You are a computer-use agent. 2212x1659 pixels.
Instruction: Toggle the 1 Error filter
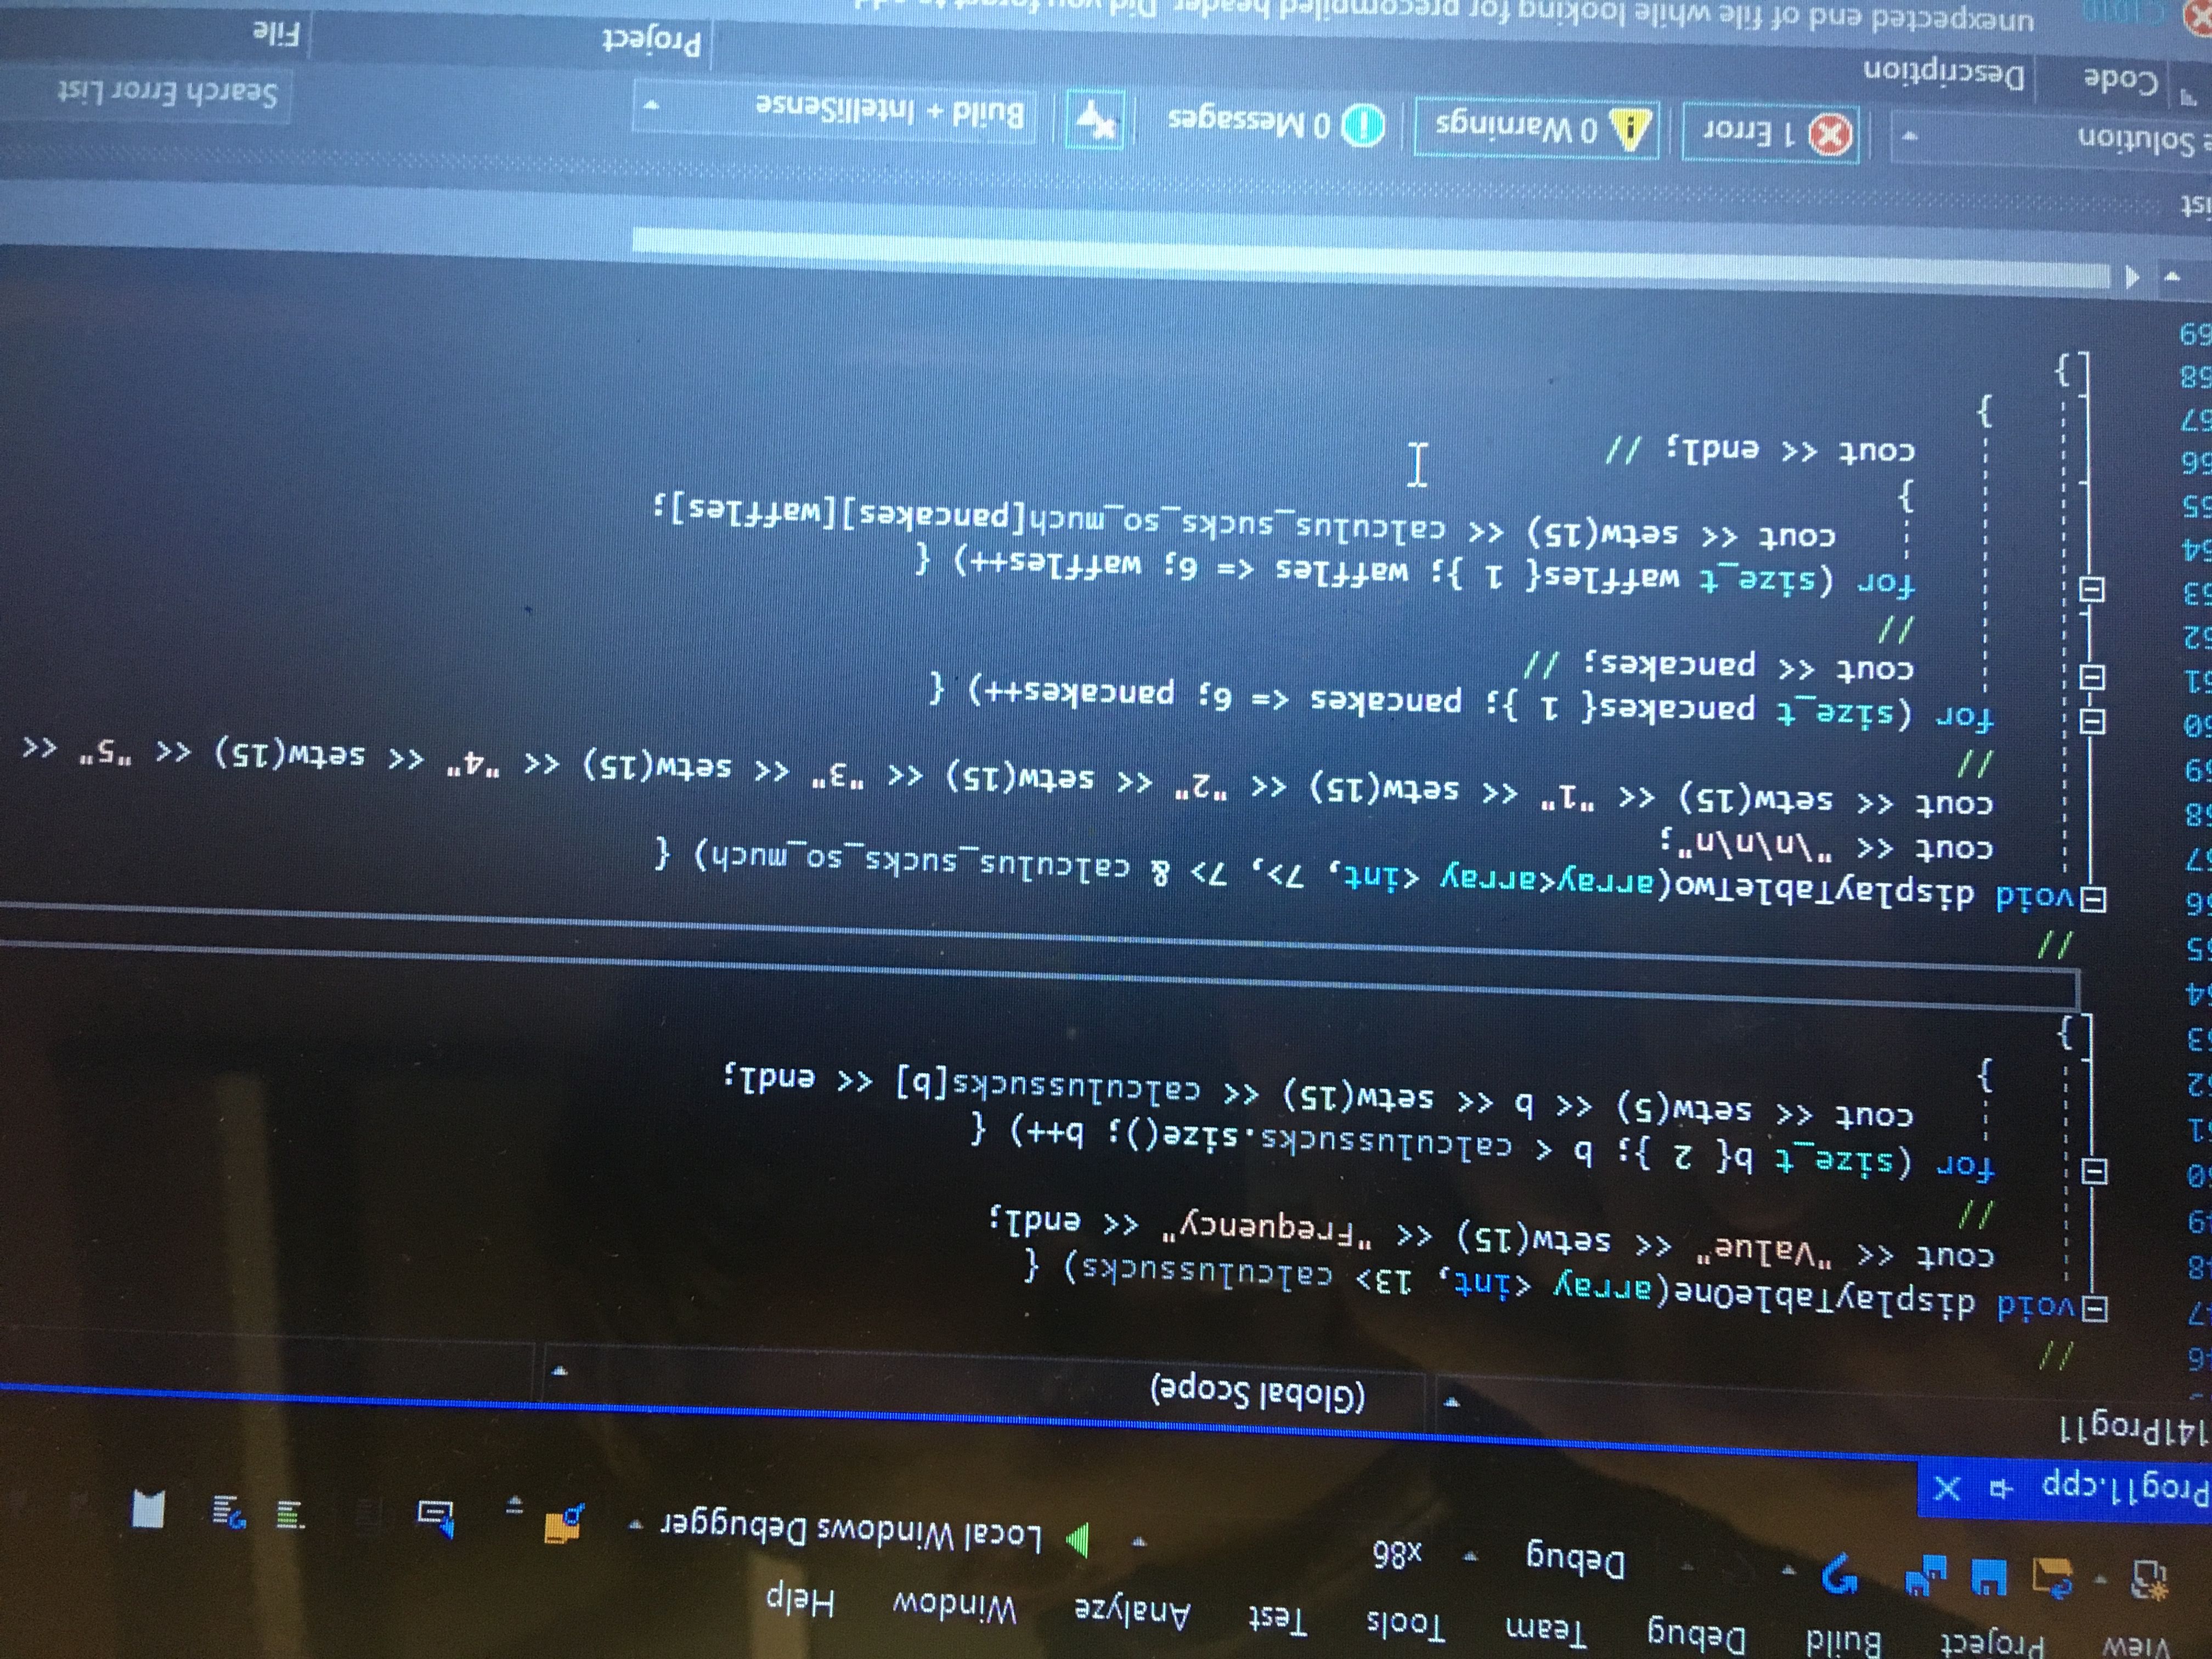[x=1771, y=133]
